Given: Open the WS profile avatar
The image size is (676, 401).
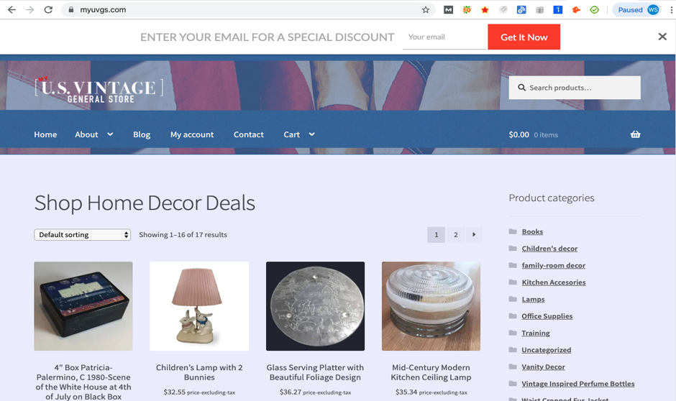Looking at the screenshot, I should [x=653, y=10].
